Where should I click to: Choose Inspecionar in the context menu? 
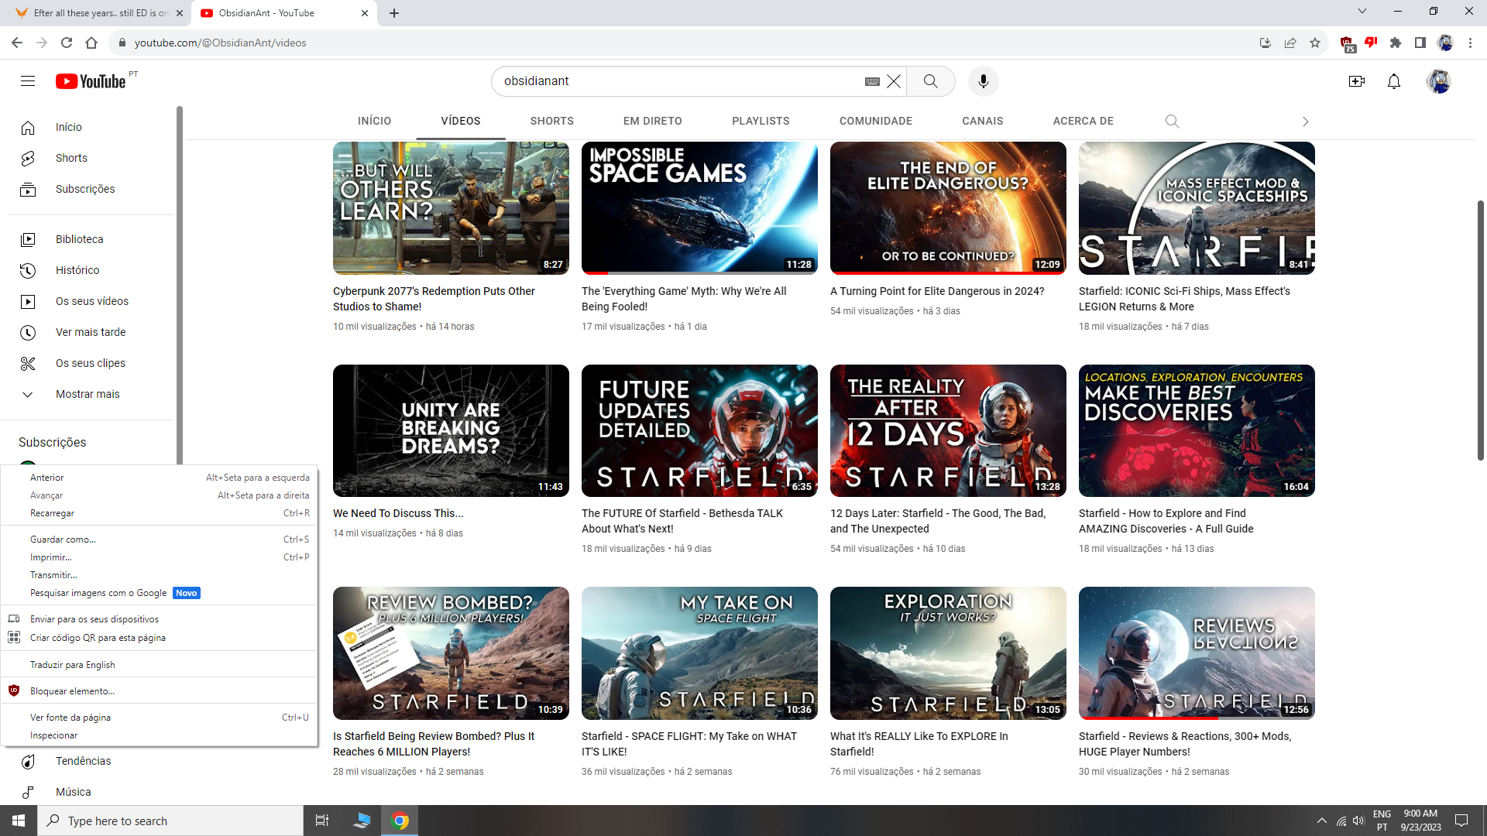click(x=159, y=735)
